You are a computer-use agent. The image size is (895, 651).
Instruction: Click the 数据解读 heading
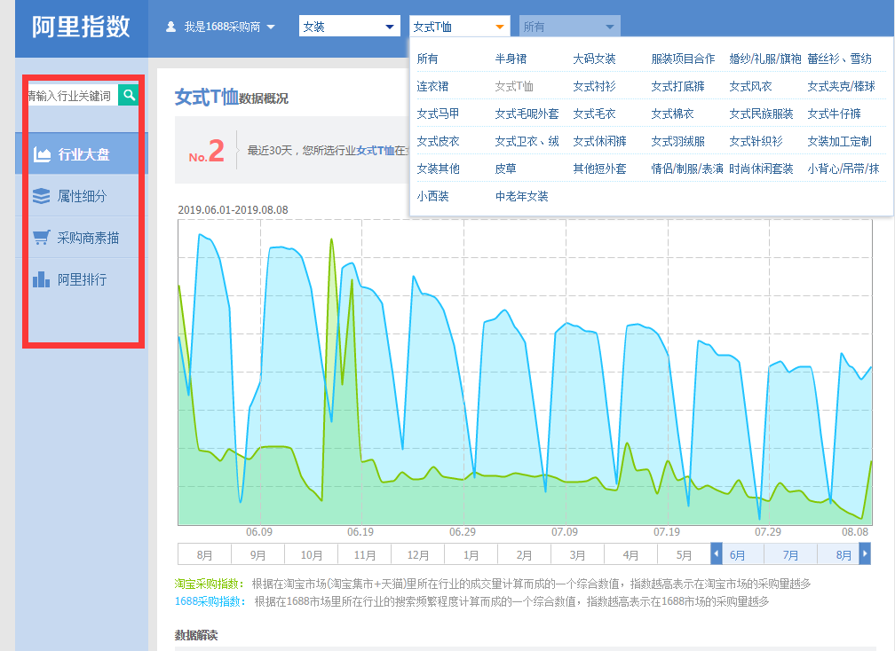pyautogui.click(x=195, y=635)
